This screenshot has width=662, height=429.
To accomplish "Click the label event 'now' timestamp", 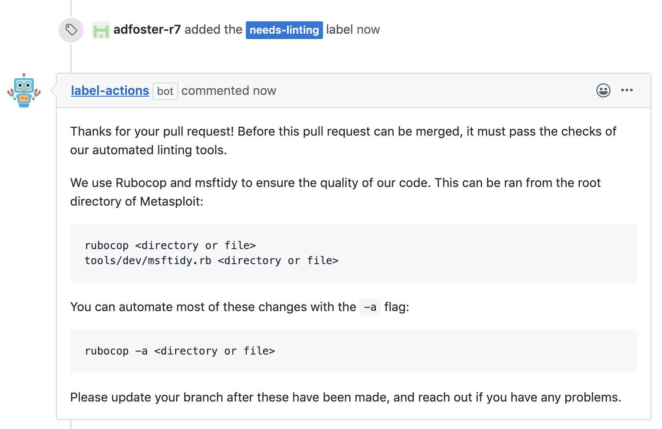I will pyautogui.click(x=368, y=30).
